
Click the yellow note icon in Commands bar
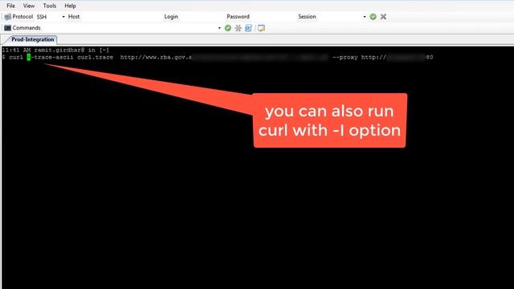261,28
